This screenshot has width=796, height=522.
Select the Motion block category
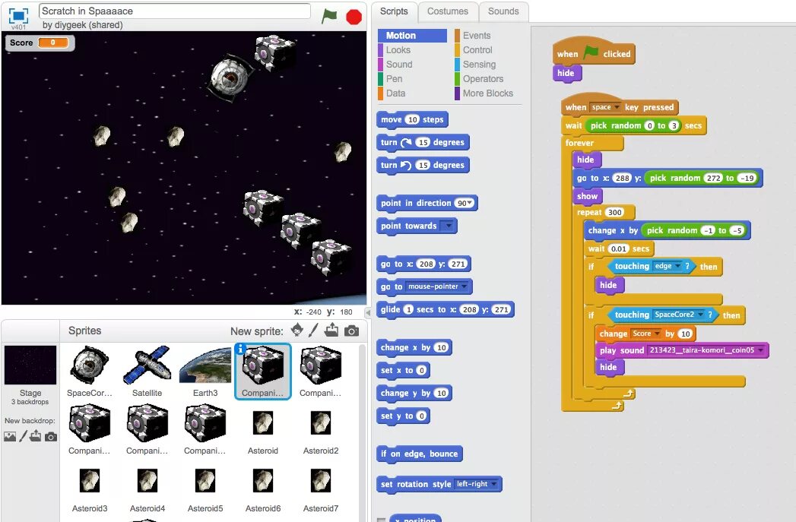tap(412, 36)
